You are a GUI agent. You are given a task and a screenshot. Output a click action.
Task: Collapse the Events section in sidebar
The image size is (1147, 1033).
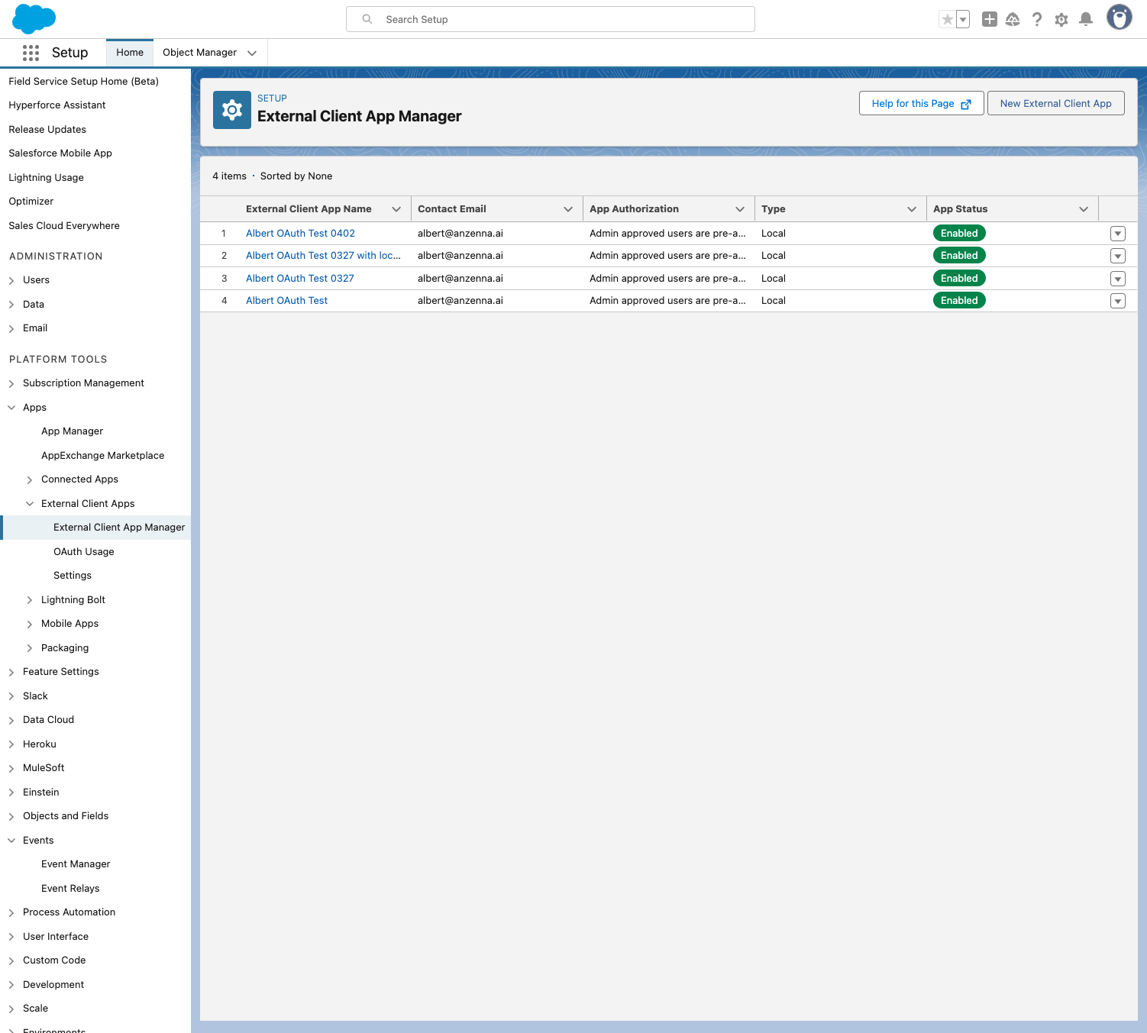pos(11,841)
